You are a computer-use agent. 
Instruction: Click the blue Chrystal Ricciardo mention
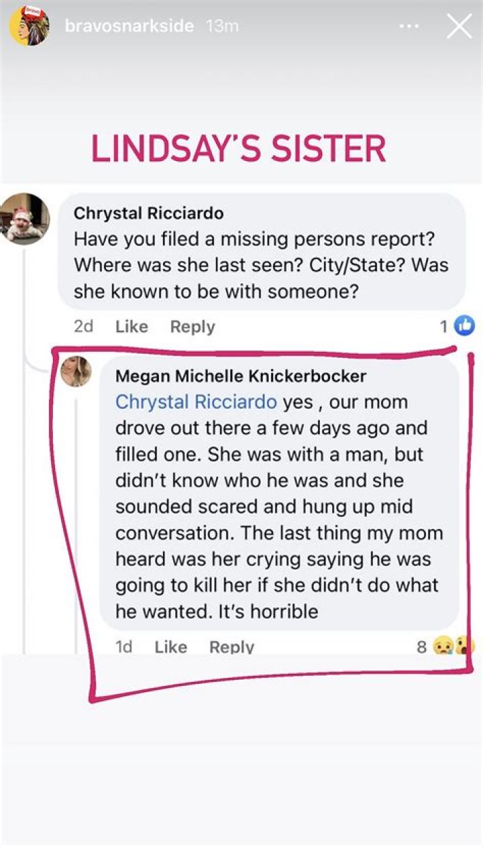196,401
